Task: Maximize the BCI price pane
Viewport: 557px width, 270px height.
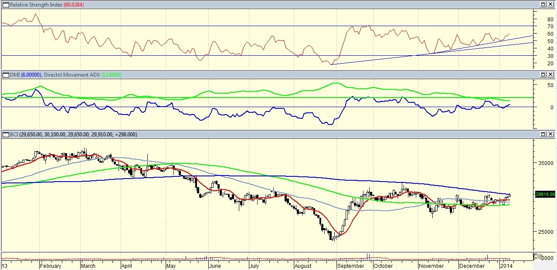Action: 543,135
